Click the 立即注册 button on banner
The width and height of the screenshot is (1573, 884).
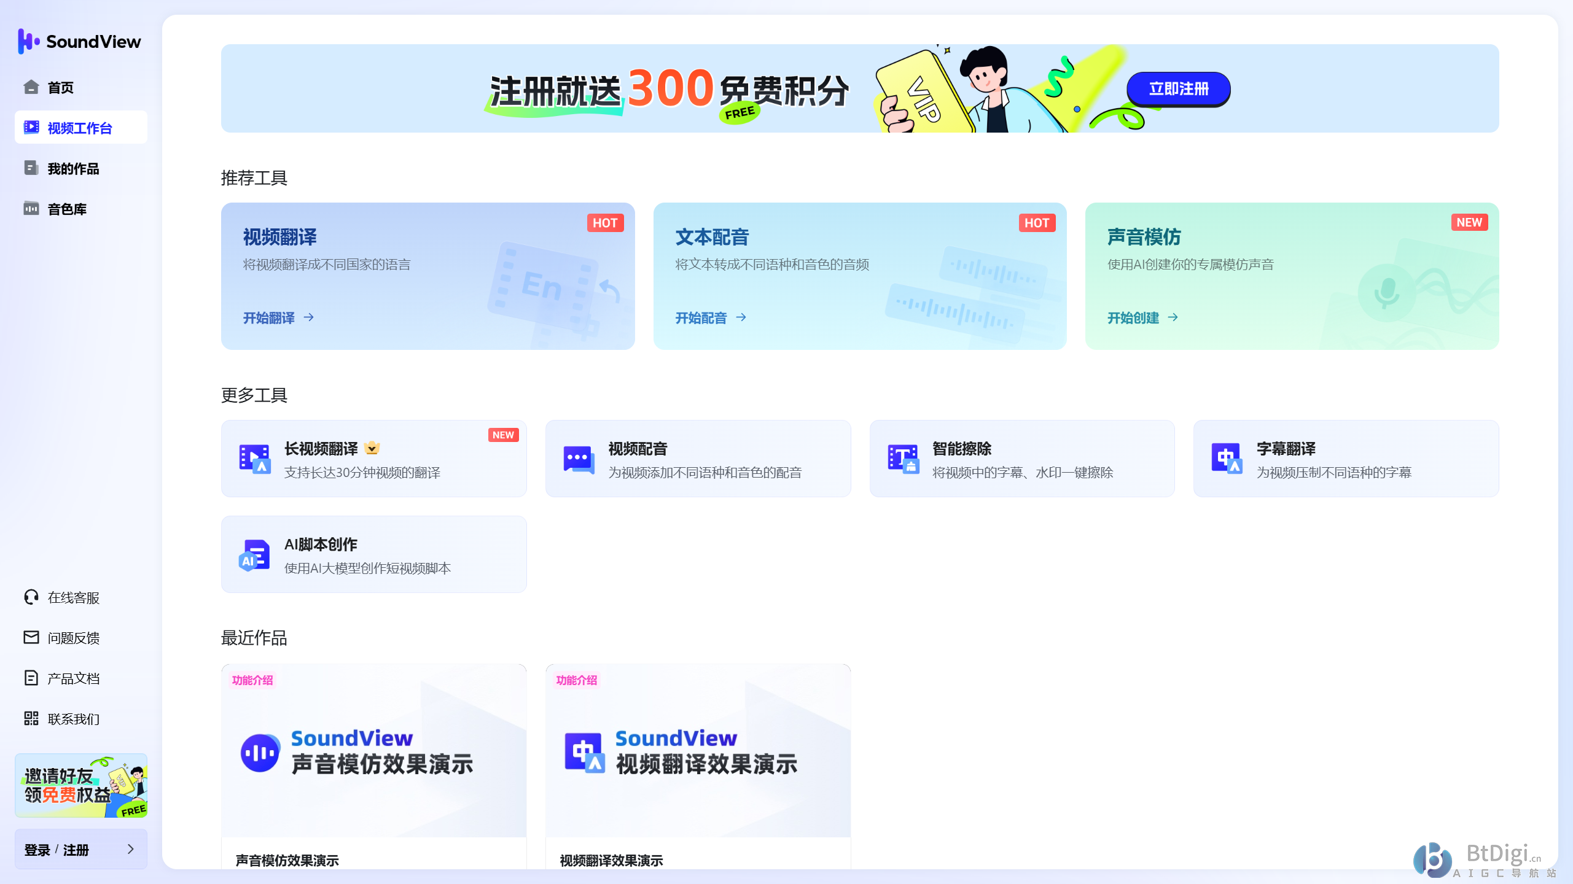point(1178,89)
